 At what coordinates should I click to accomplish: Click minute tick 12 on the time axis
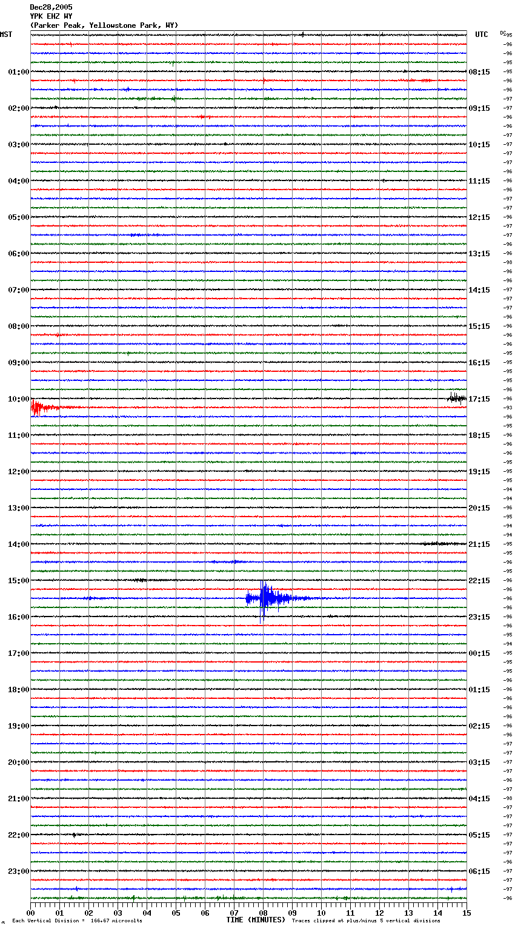pos(379,913)
